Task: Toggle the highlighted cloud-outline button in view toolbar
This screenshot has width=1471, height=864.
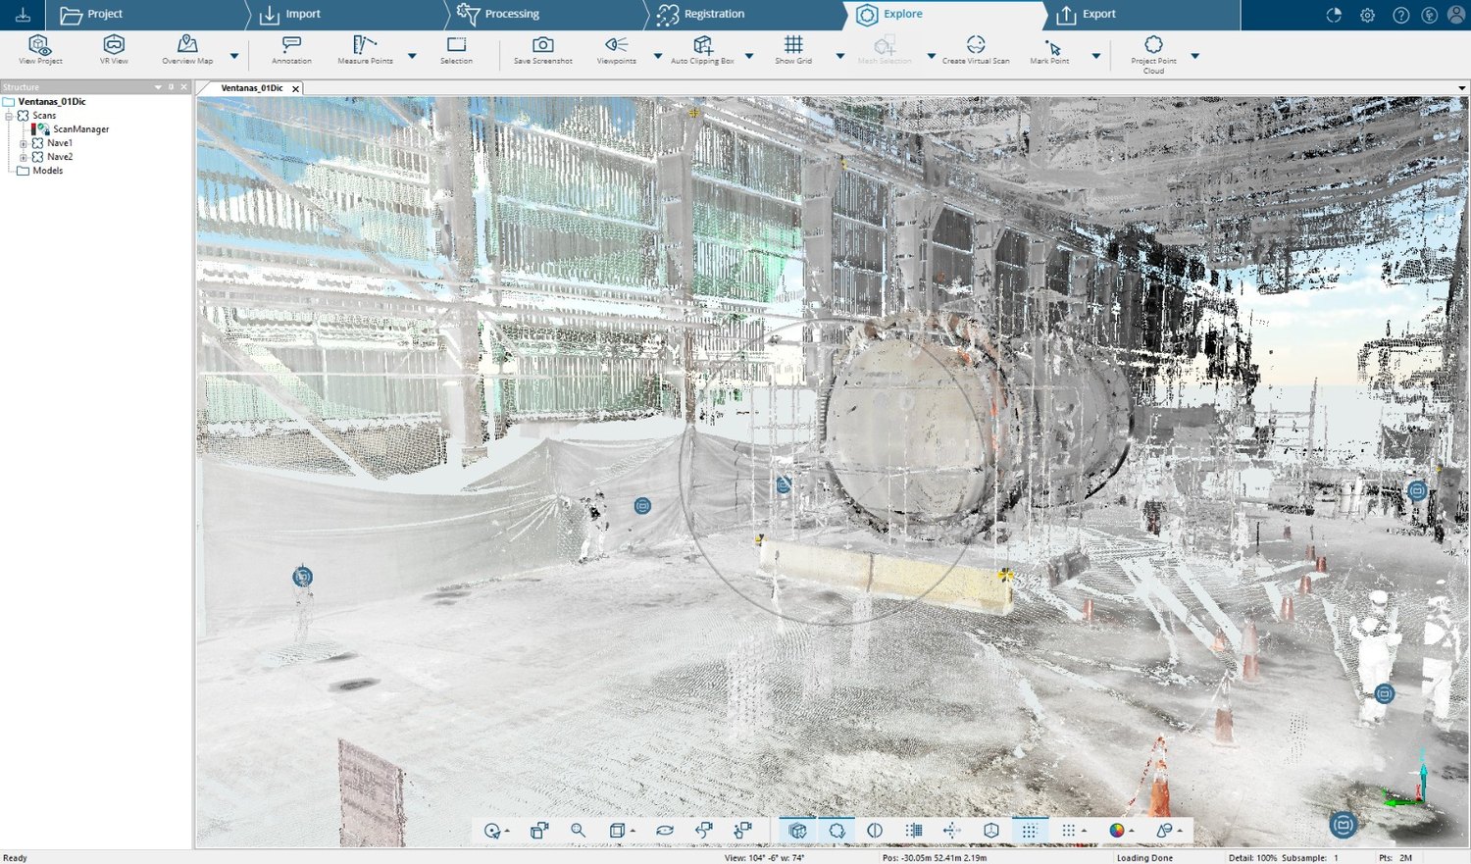Action: [837, 831]
